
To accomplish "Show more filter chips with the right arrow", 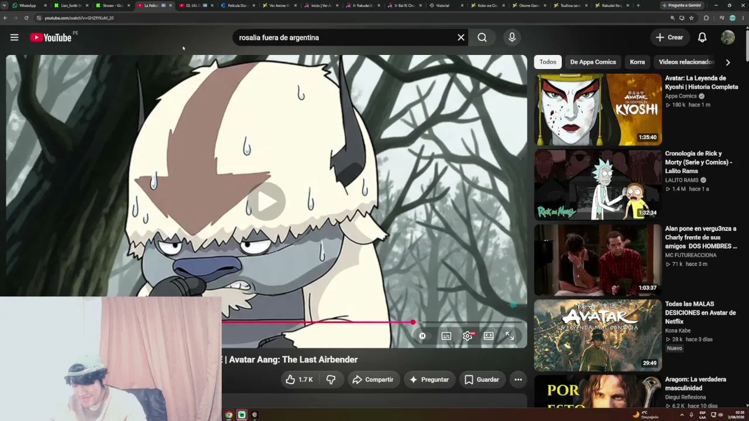I will pos(727,62).
